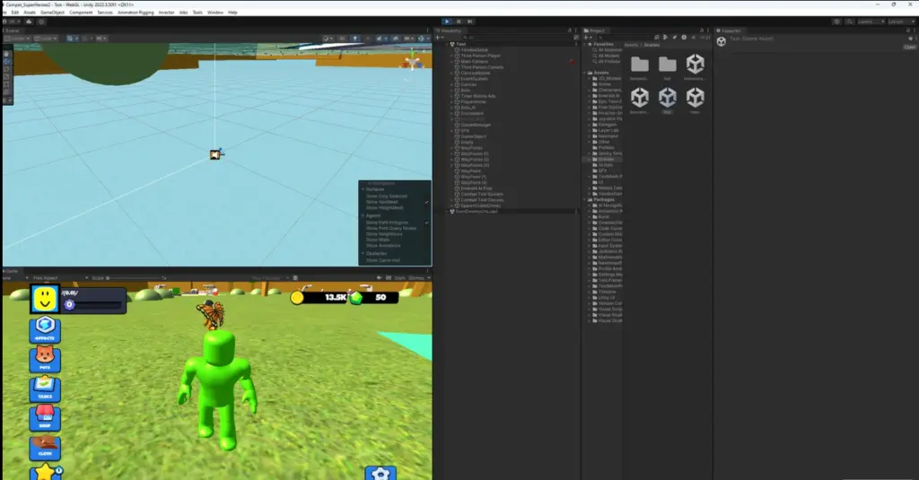This screenshot has width=919, height=480.
Task: Switch to the Hierarchy tab
Action: coord(451,31)
